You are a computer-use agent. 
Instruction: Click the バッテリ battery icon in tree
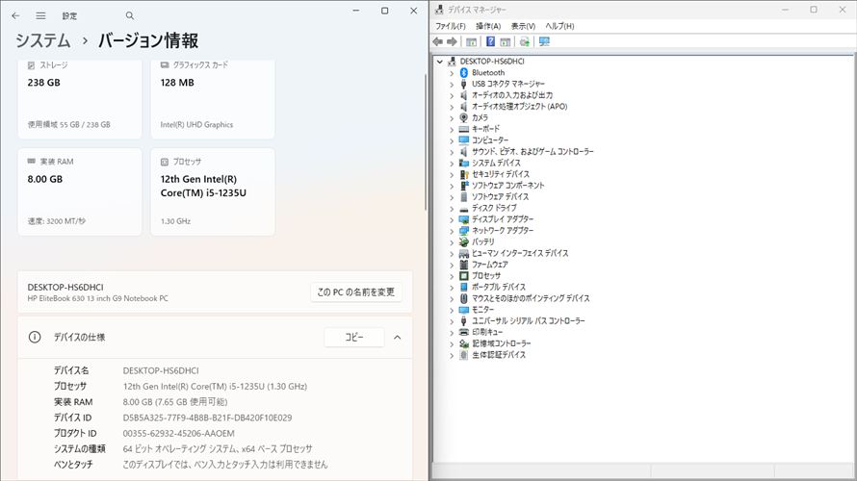pyautogui.click(x=464, y=241)
